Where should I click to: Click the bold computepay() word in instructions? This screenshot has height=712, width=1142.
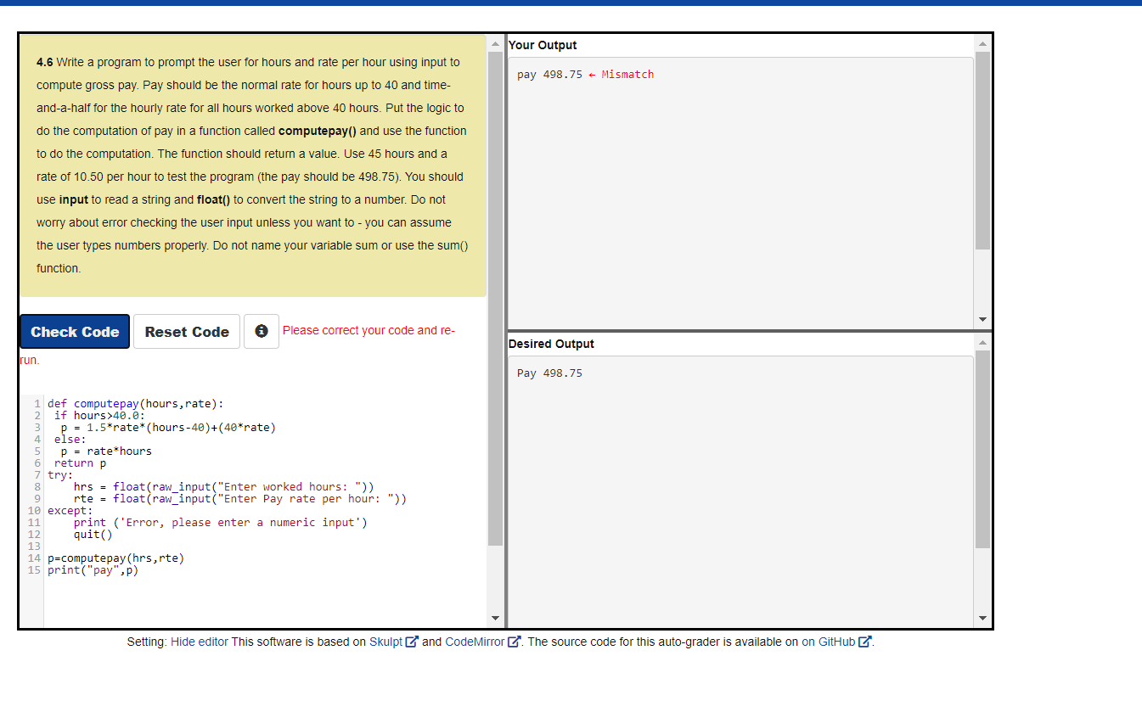point(318,131)
